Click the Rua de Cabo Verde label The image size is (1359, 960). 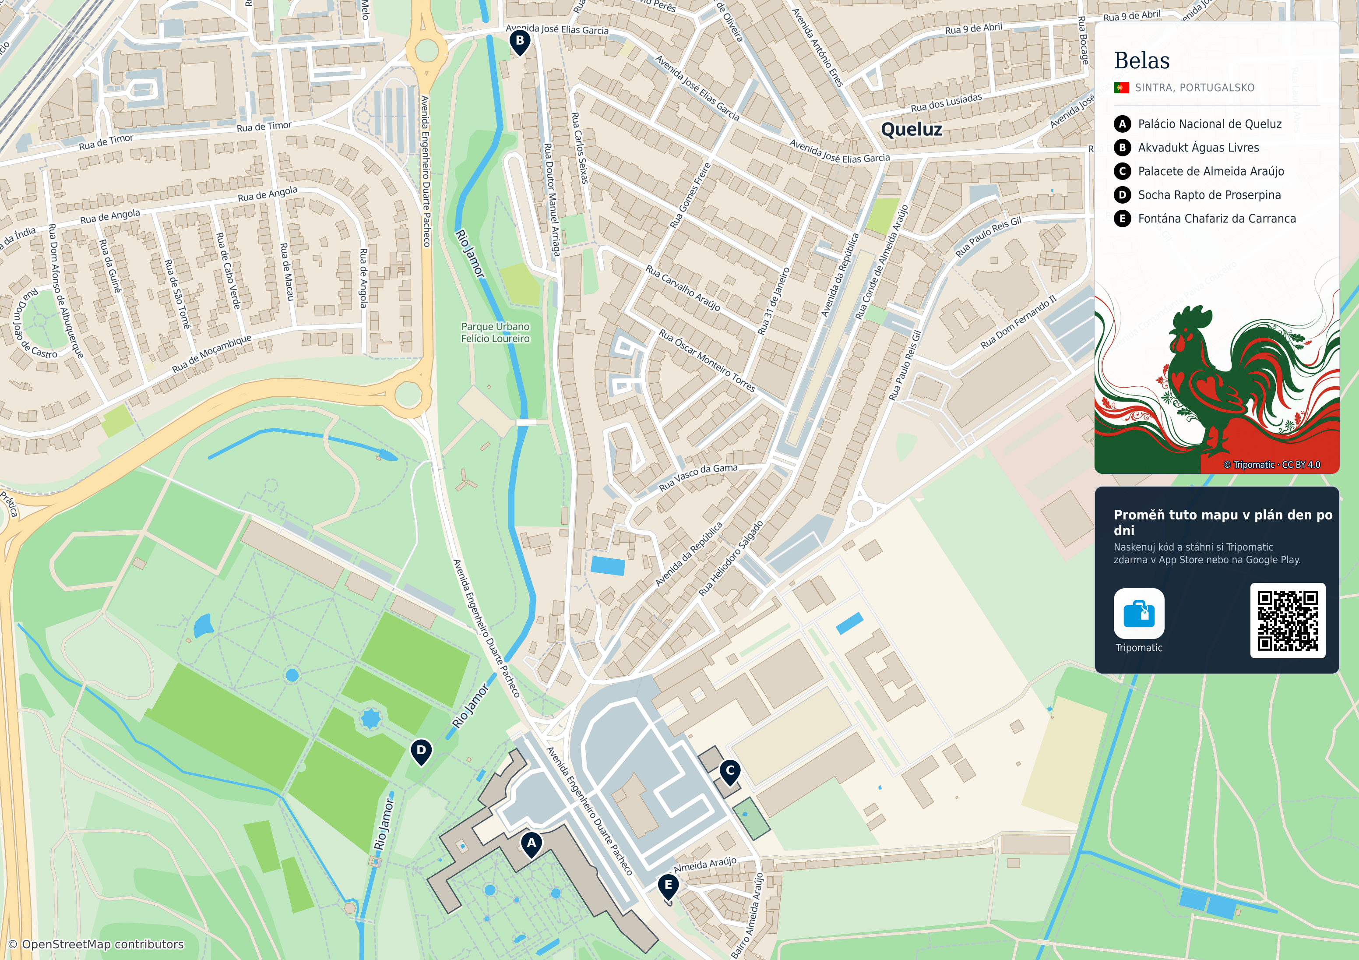(x=228, y=270)
